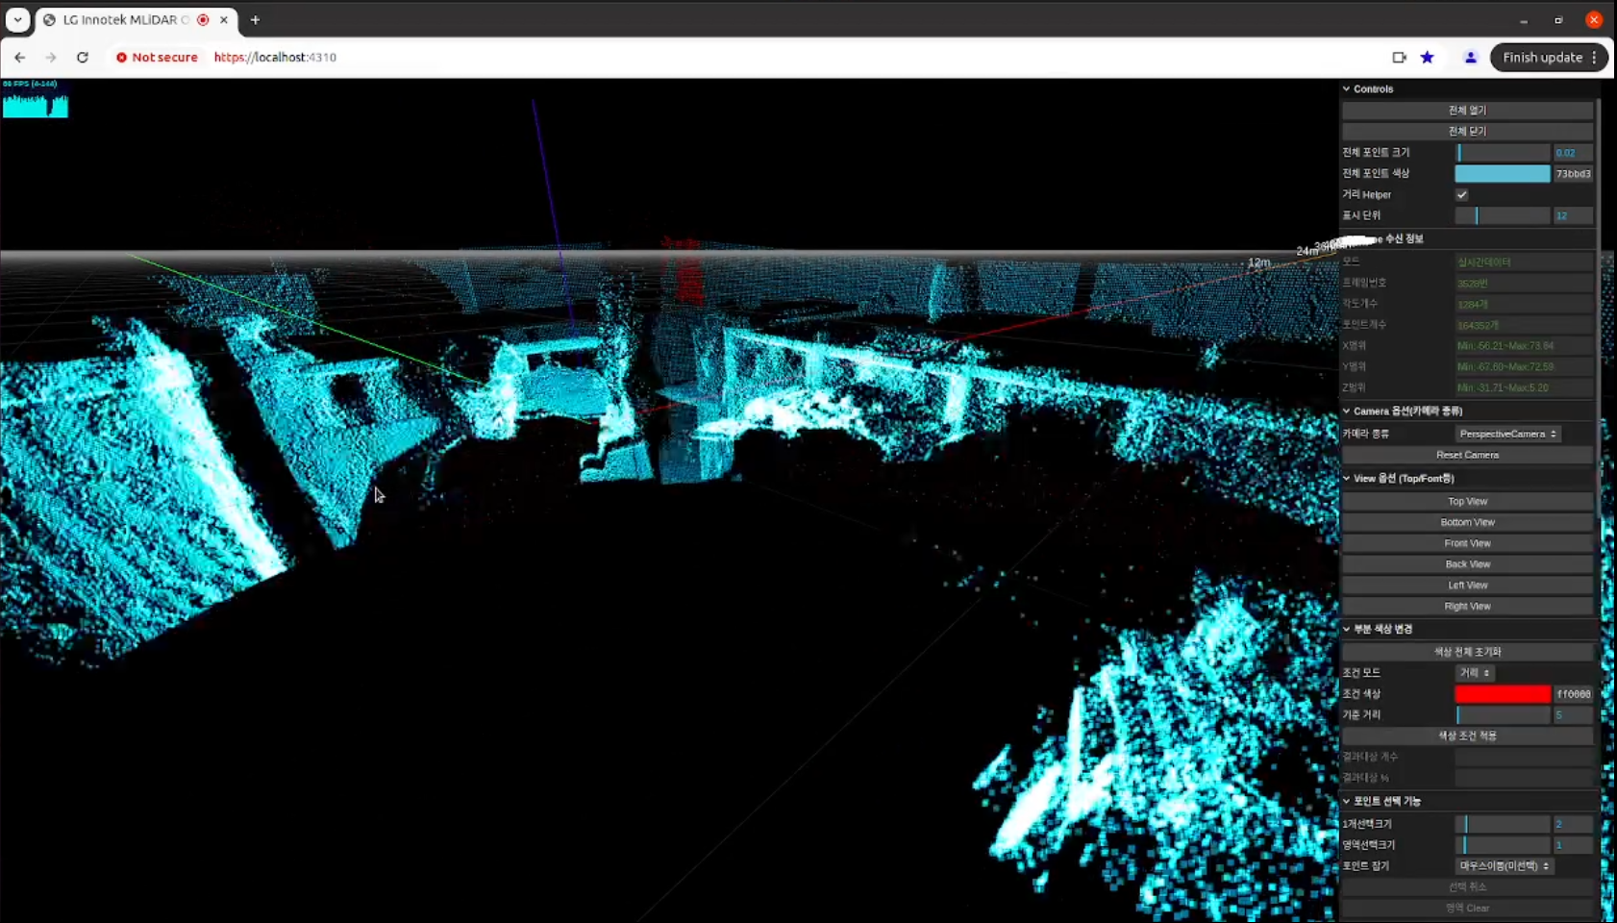
Task: Click the 전체 포인트 크기 slider
Action: point(1503,153)
